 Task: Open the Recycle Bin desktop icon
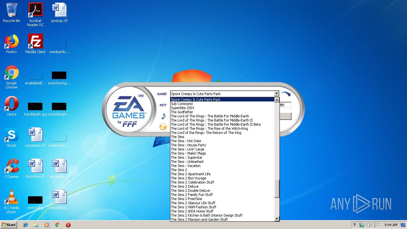pyautogui.click(x=11, y=13)
